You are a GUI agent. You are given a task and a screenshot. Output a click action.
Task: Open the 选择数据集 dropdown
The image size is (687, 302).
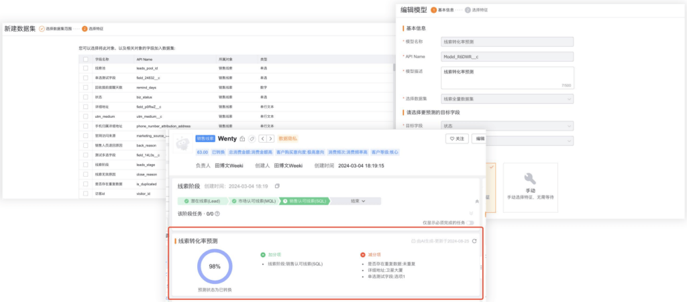click(x=507, y=99)
